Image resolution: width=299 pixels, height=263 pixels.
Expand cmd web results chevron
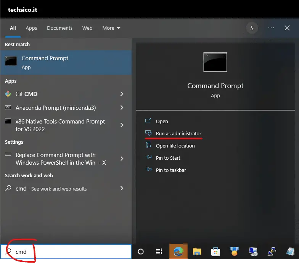pyautogui.click(x=122, y=188)
